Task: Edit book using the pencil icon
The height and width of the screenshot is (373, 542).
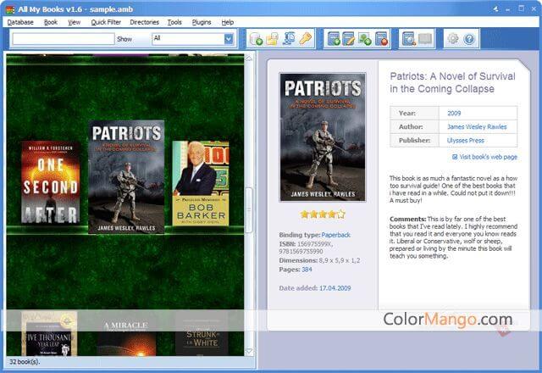Action: [349, 39]
